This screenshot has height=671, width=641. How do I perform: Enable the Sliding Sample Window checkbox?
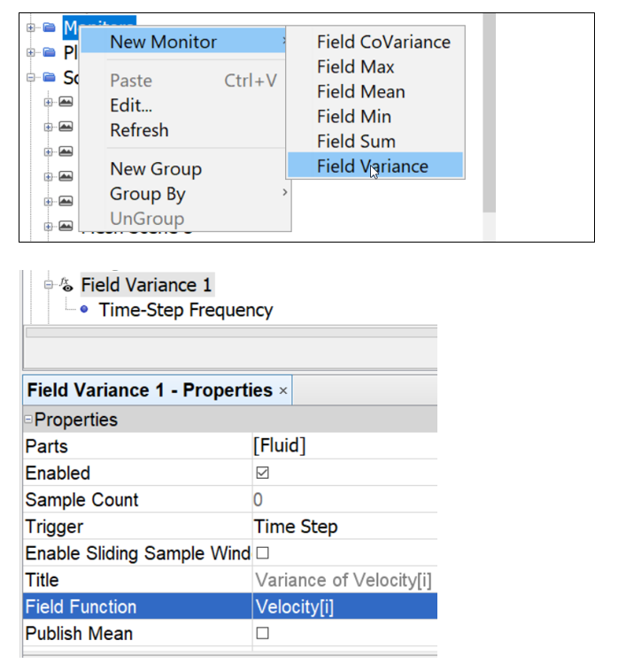pyautogui.click(x=262, y=553)
